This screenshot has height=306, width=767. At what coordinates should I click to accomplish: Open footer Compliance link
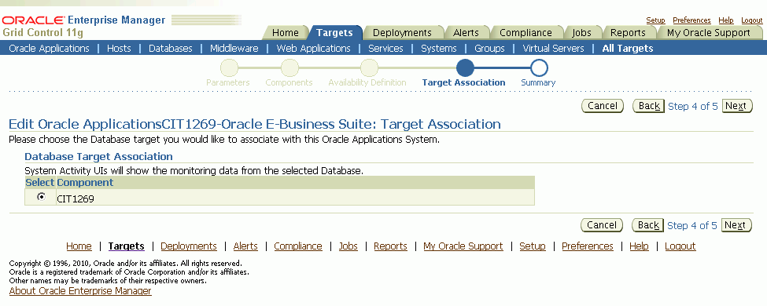298,246
